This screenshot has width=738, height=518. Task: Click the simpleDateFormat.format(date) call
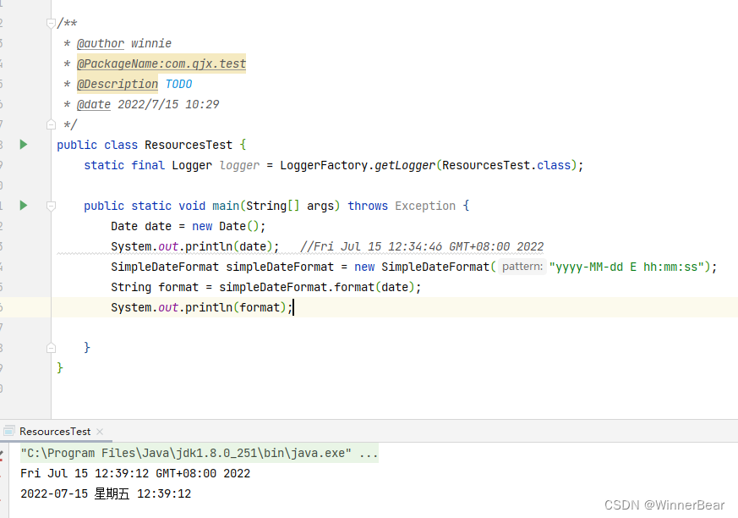pos(317,287)
